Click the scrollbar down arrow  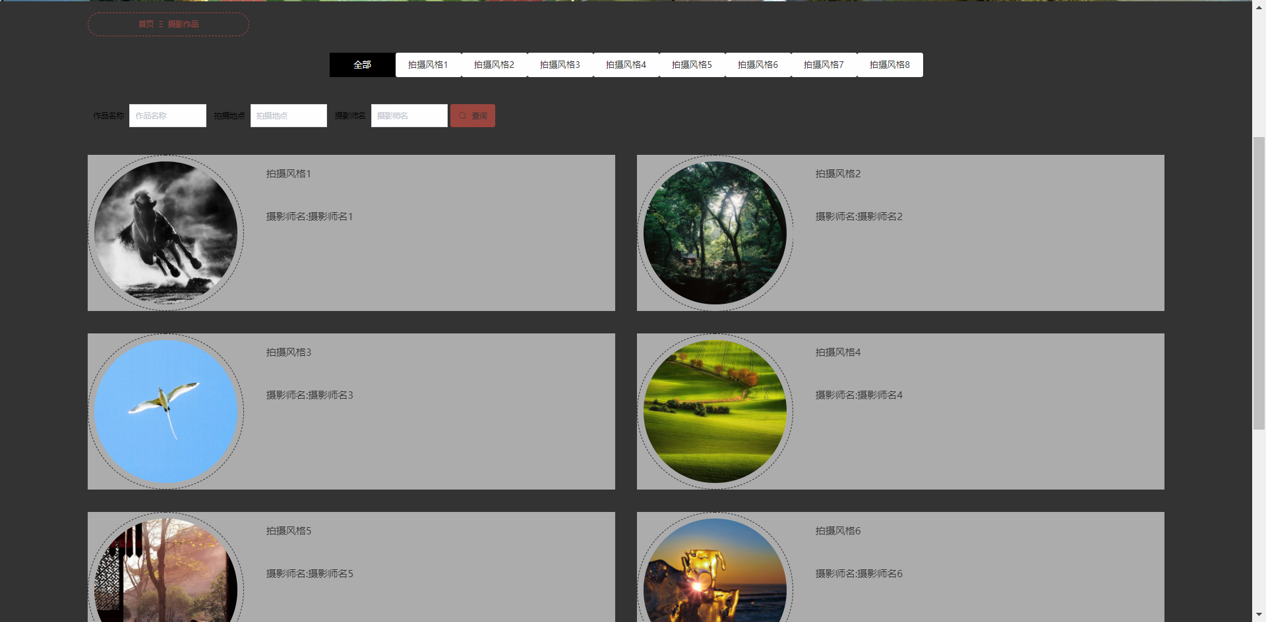(1259, 615)
